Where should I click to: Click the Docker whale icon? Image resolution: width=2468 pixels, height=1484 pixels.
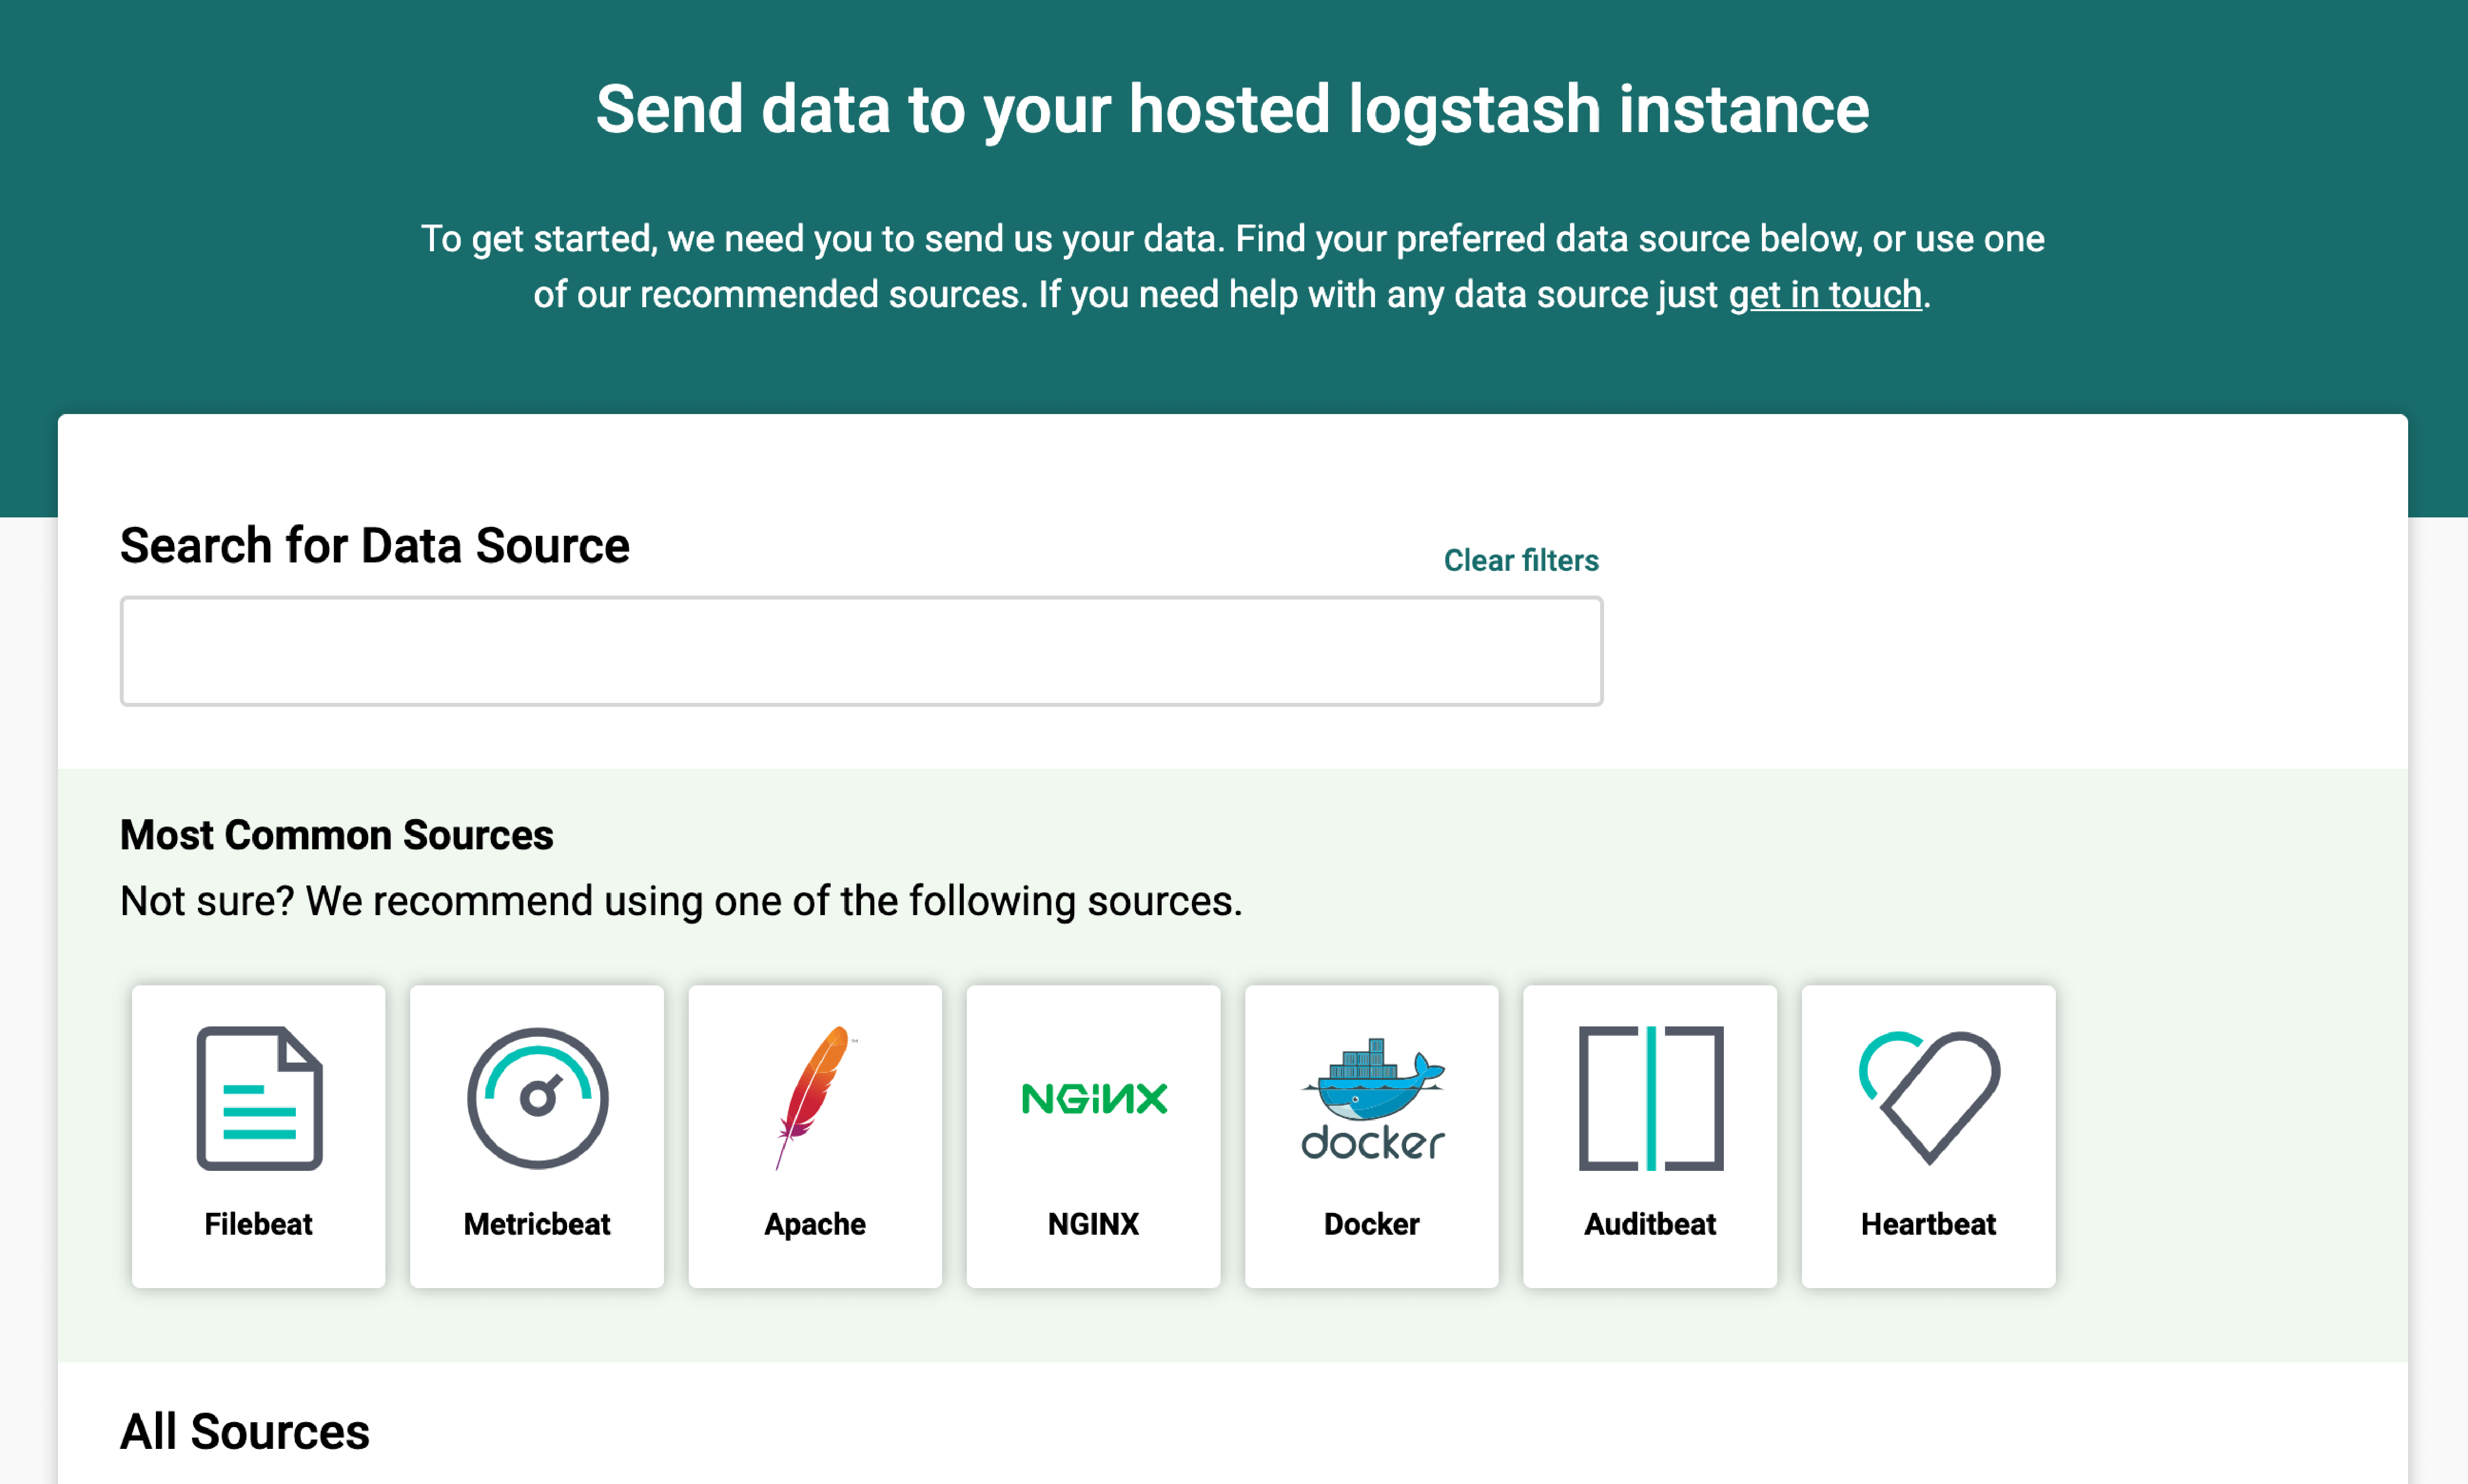pyautogui.click(x=1371, y=1100)
